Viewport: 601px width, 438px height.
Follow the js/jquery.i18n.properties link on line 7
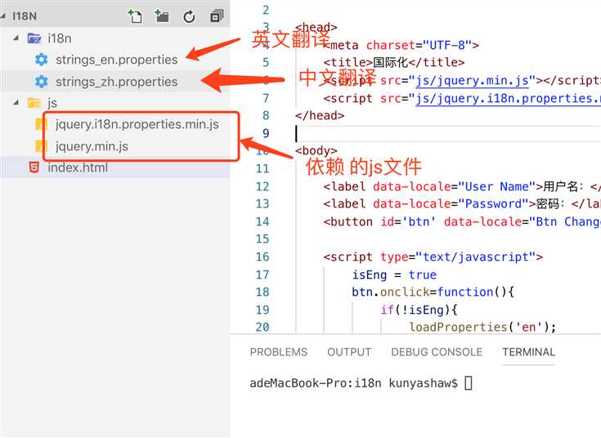click(509, 99)
